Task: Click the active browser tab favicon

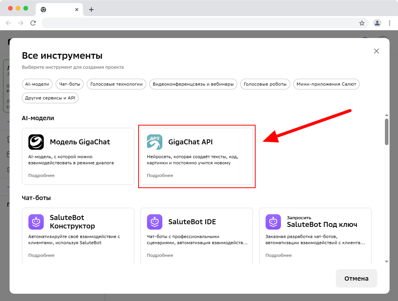Action: (43, 10)
